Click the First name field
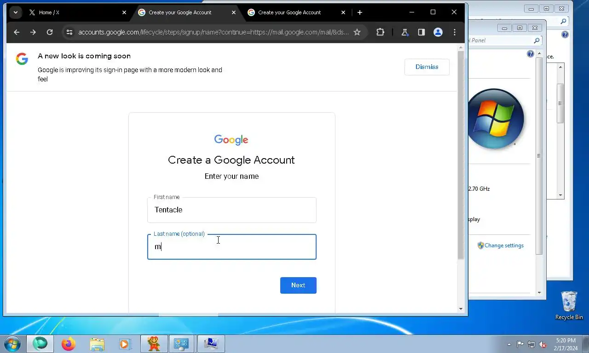The width and height of the screenshot is (589, 353). 232,210
